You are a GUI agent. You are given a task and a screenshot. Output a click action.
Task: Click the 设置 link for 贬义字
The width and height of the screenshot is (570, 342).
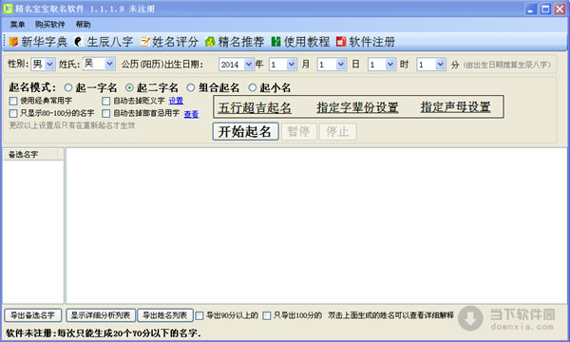(x=176, y=101)
